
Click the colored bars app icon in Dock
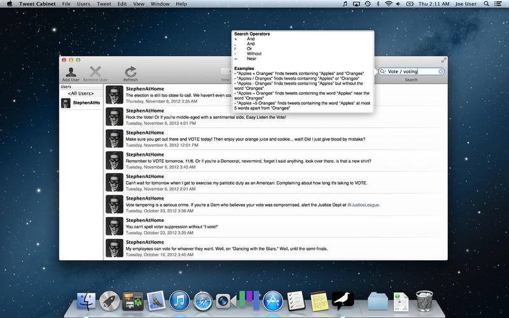click(x=249, y=300)
